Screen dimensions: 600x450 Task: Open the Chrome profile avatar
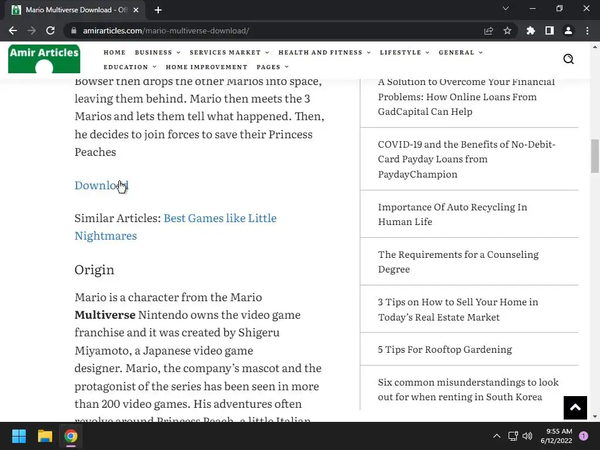point(568,30)
